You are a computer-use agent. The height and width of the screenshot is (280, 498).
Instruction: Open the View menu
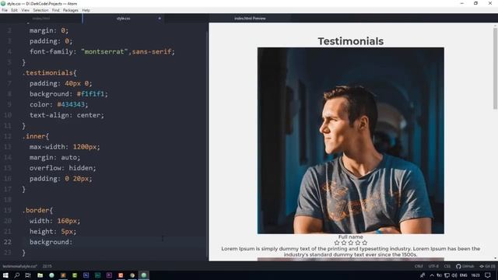point(26,10)
